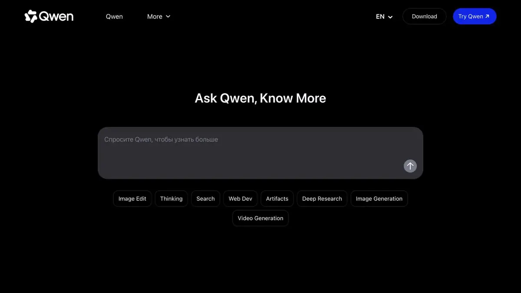Select the Artifacts chip

(x=277, y=199)
